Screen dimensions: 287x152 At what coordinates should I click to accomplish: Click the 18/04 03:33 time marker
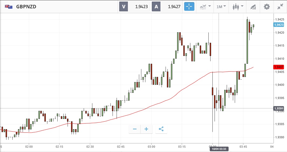pos(219,149)
